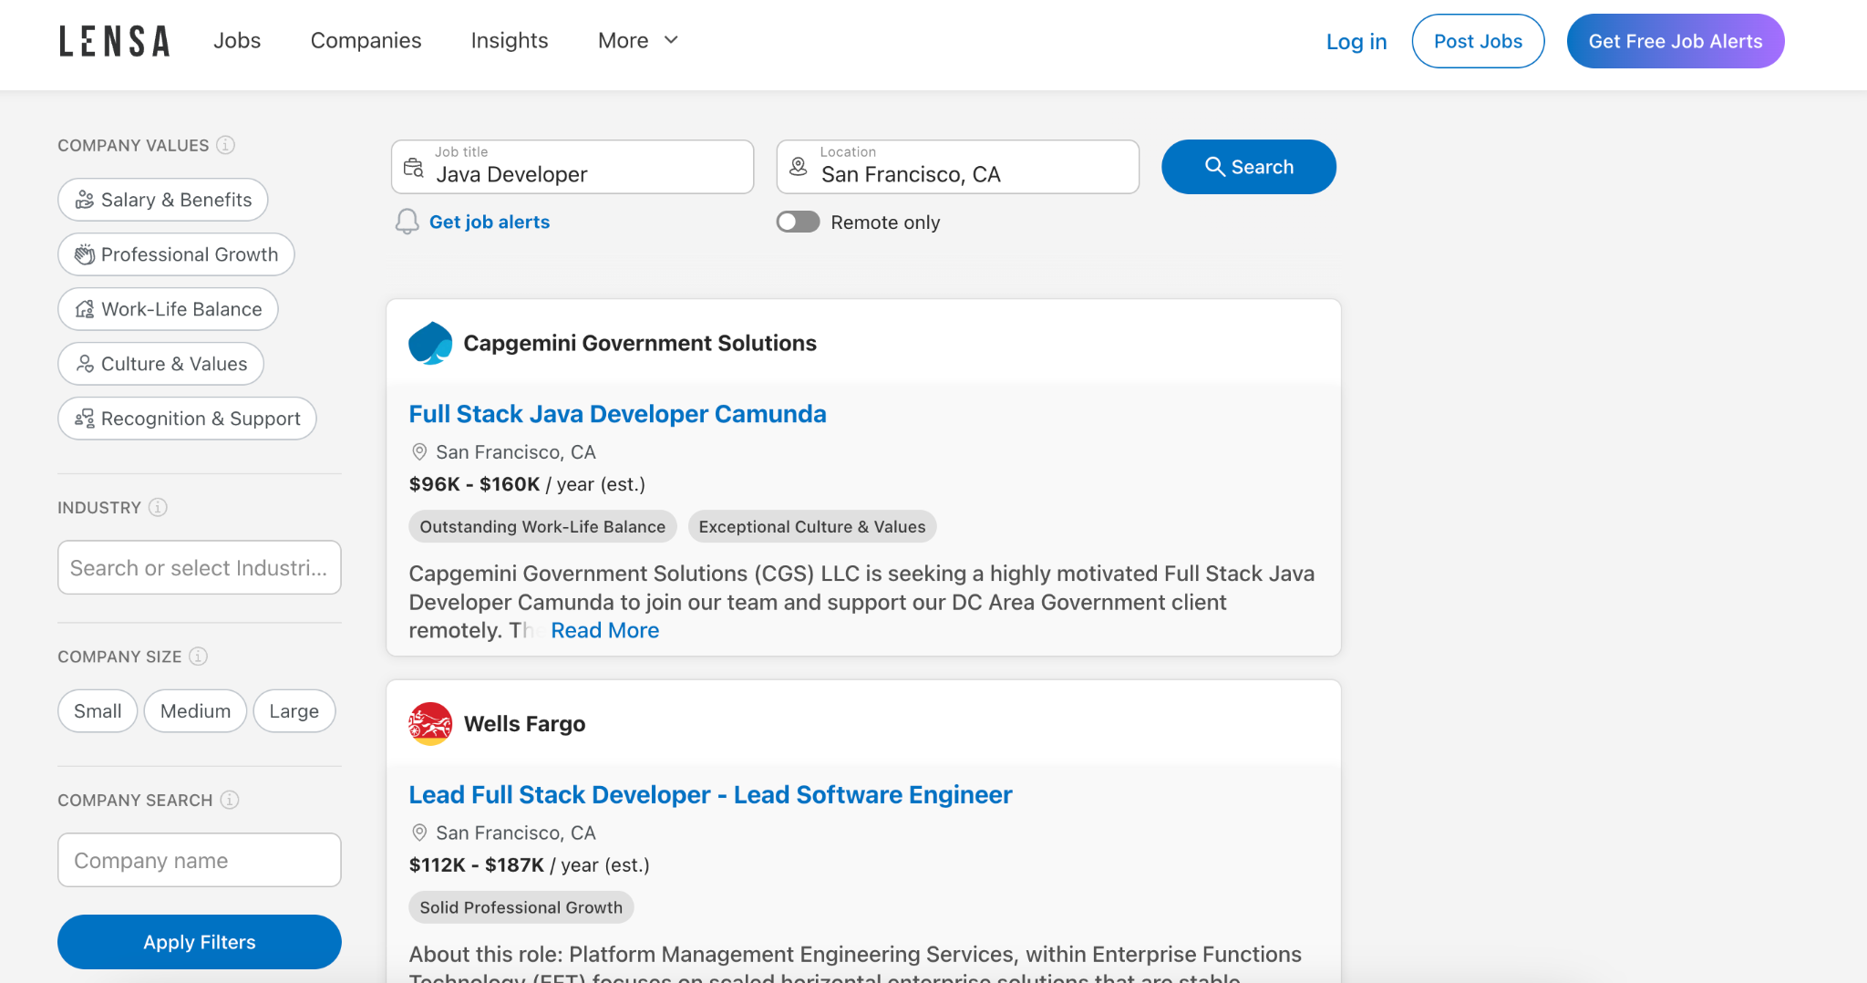
Task: Select Work-Life Balance value filter
Action: coord(168,309)
